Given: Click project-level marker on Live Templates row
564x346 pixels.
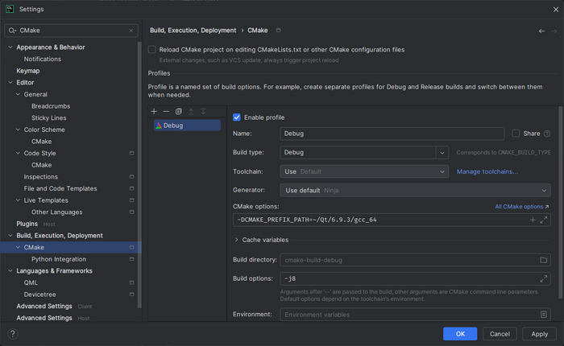Looking at the screenshot, I should point(131,200).
